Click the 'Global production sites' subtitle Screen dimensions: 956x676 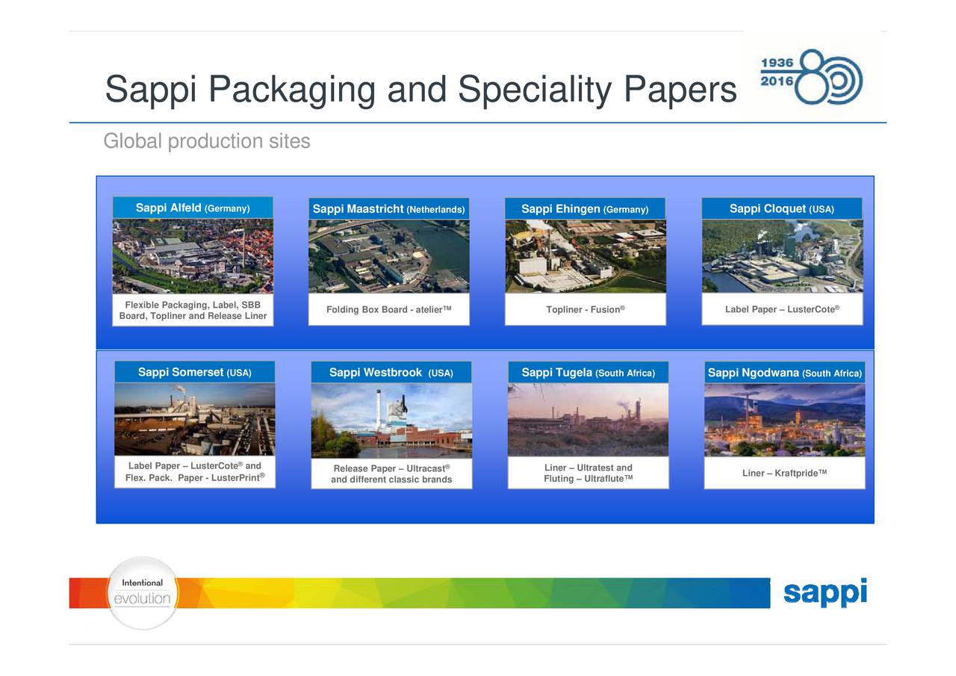206,140
